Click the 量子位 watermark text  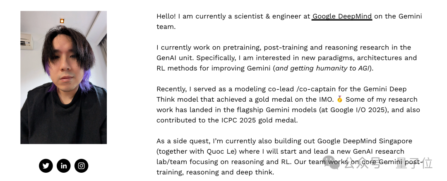pos(414,163)
